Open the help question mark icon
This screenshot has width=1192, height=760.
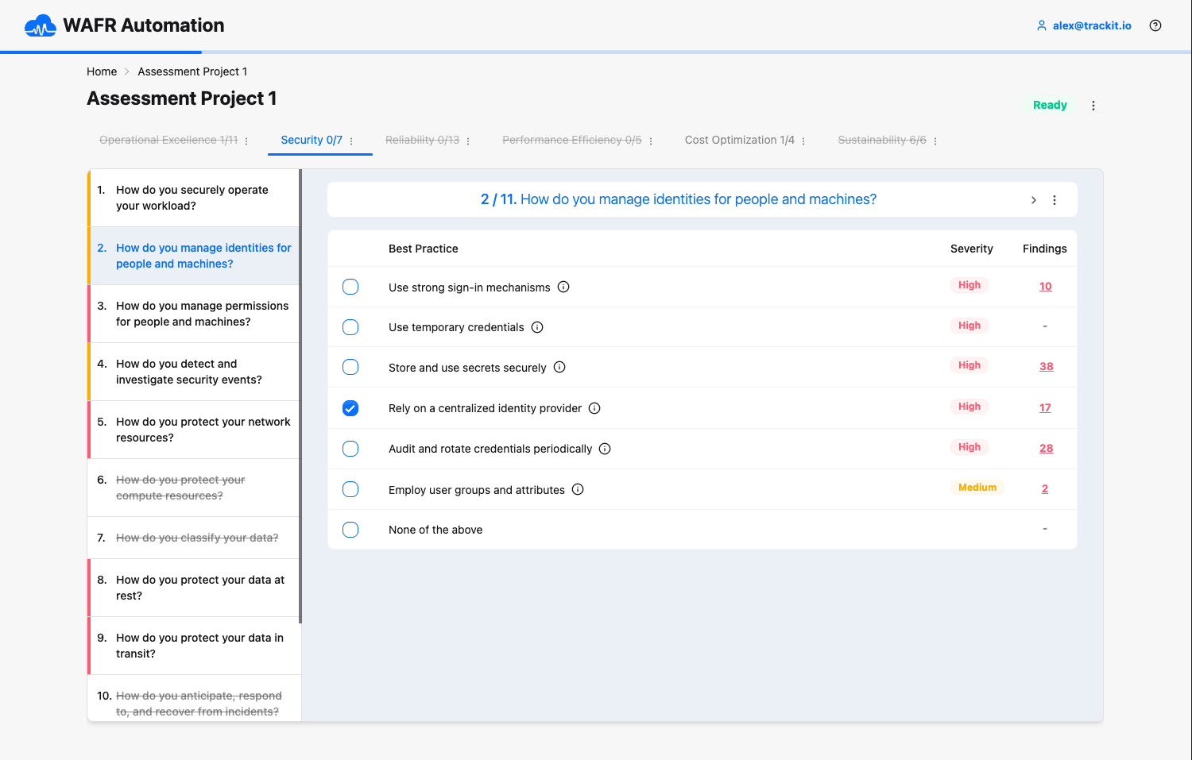[1155, 25]
